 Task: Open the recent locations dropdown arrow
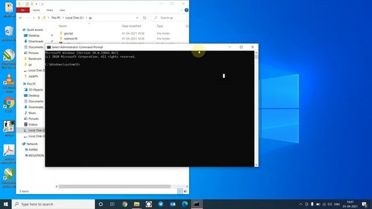coord(34,18)
